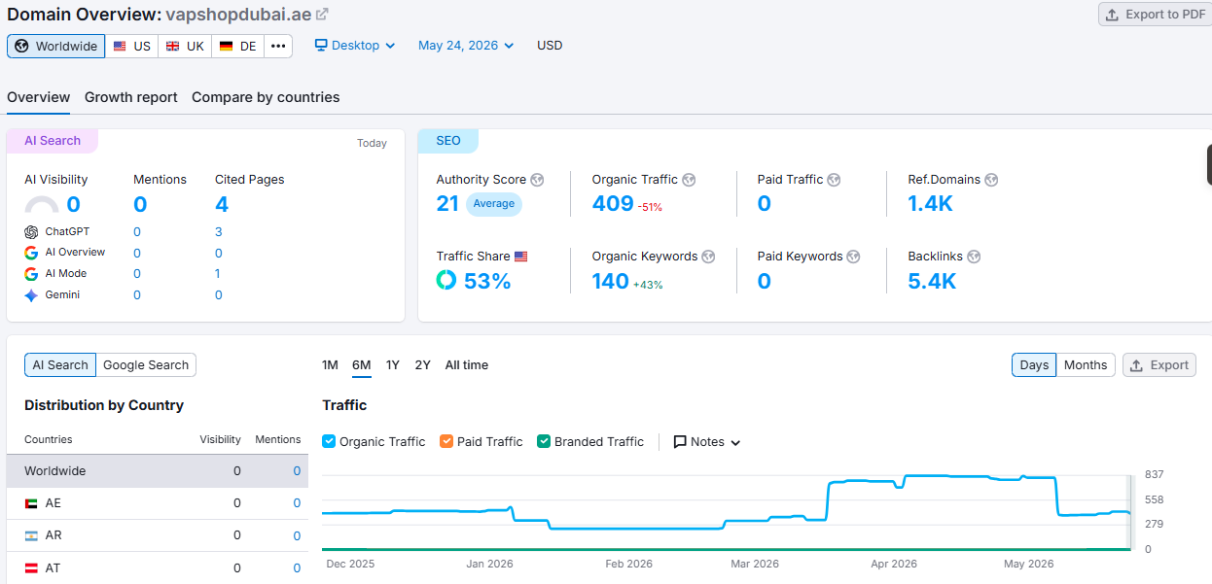Click the AI Mode Google icon
Viewport: 1212px width, 584px height.
[x=31, y=274]
